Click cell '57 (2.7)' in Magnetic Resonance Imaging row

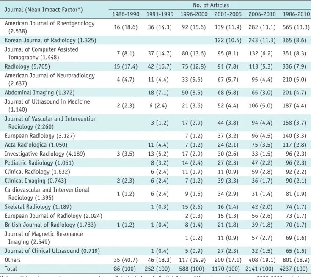(x=262, y=238)
